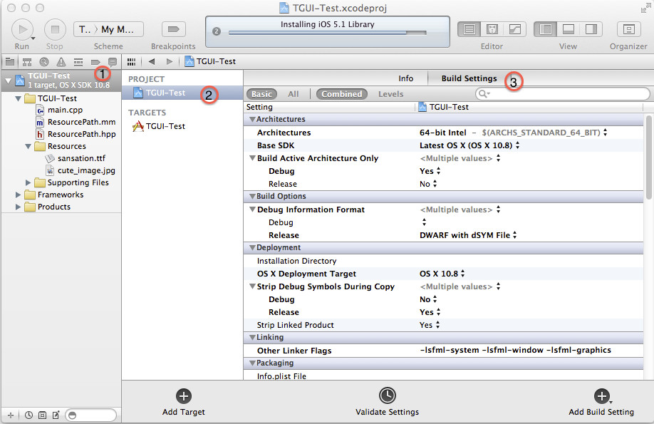
Task: Collapse Build Active Architecture Only row
Action: click(x=252, y=159)
